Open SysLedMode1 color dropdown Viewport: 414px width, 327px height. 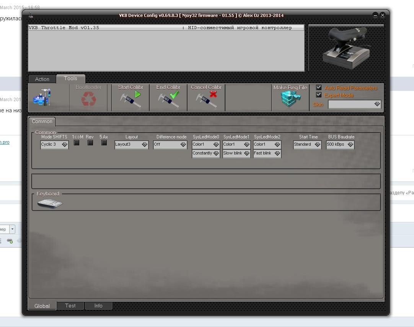pyautogui.click(x=236, y=145)
